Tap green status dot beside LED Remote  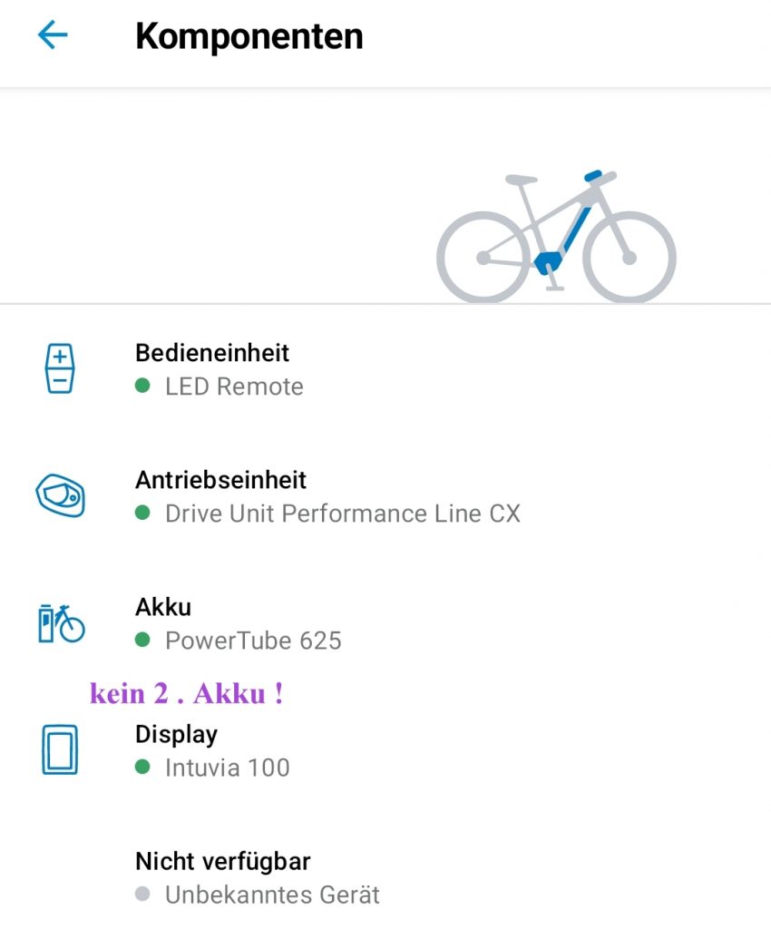(142, 386)
